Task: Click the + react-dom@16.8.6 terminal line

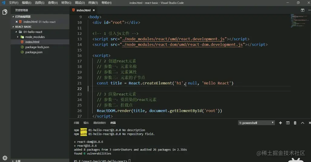Action: tap(88, 142)
